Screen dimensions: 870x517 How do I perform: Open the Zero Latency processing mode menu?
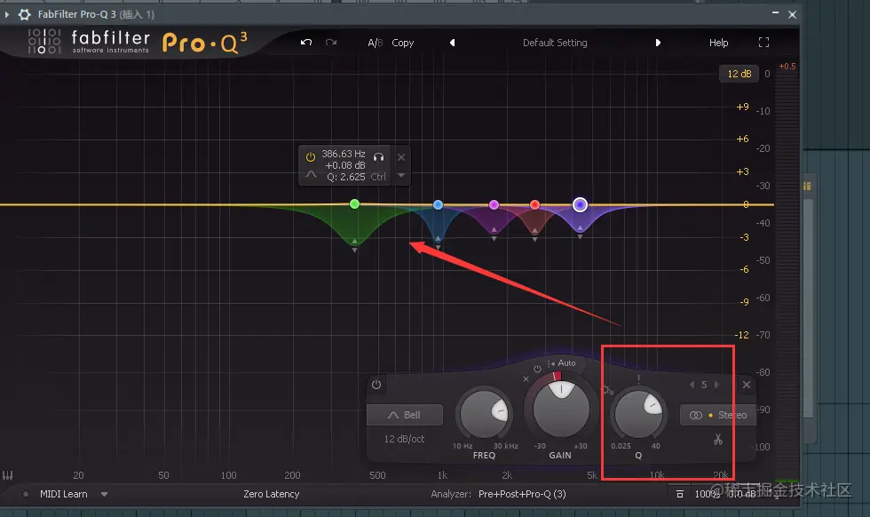click(x=272, y=494)
